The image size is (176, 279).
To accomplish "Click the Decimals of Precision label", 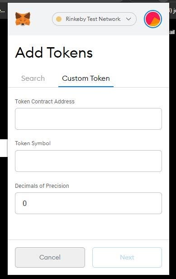I will (x=42, y=186).
